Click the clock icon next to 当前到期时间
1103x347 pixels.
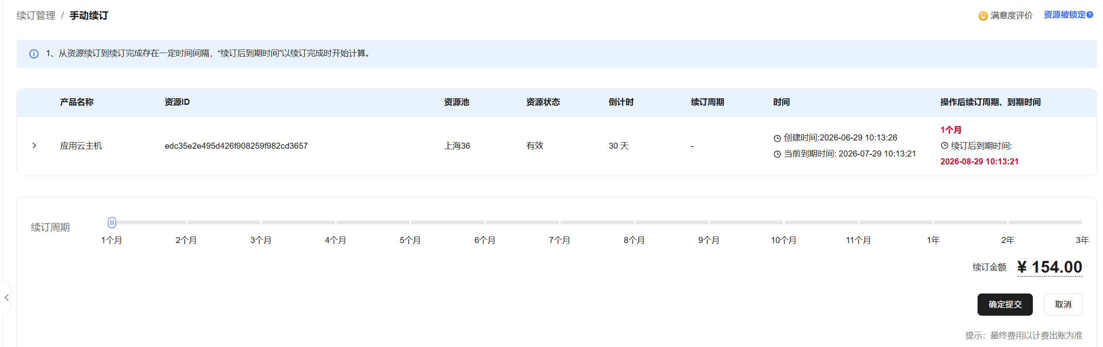click(x=777, y=154)
